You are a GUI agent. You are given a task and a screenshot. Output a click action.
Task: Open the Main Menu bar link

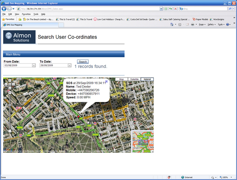(x=13, y=54)
